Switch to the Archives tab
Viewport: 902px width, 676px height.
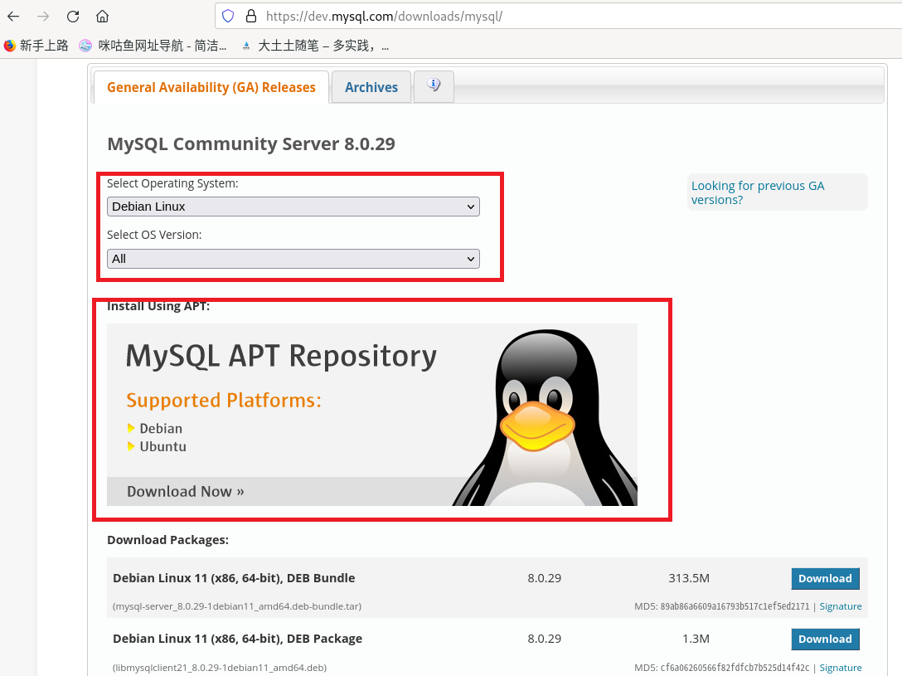pos(371,87)
